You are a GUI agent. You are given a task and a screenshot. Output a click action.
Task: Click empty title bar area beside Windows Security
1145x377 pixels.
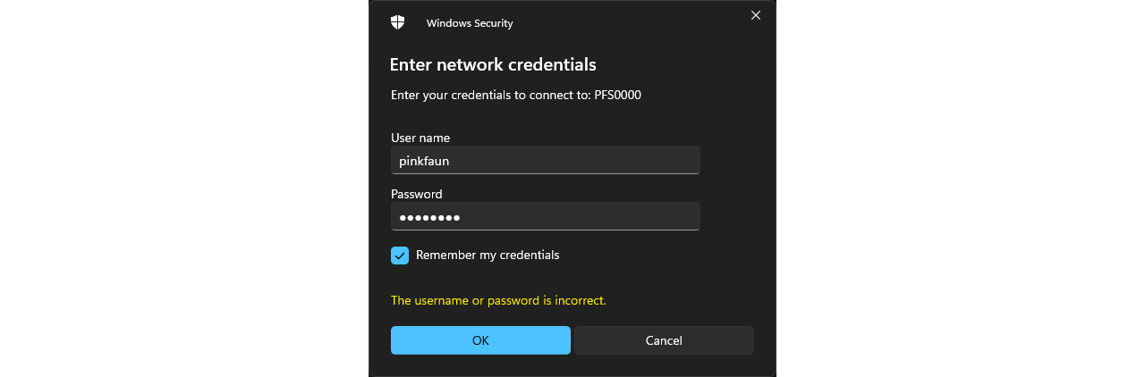tap(626, 23)
